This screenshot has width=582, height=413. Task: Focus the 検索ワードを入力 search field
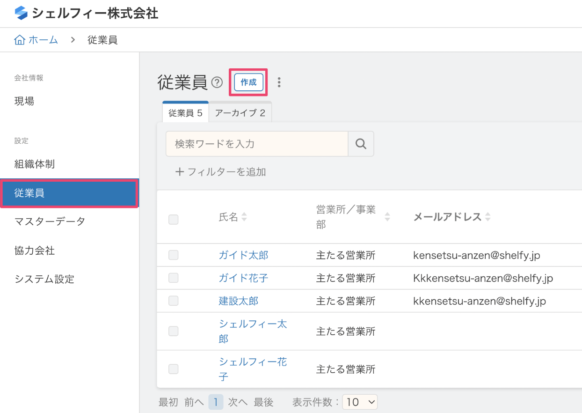coord(257,144)
